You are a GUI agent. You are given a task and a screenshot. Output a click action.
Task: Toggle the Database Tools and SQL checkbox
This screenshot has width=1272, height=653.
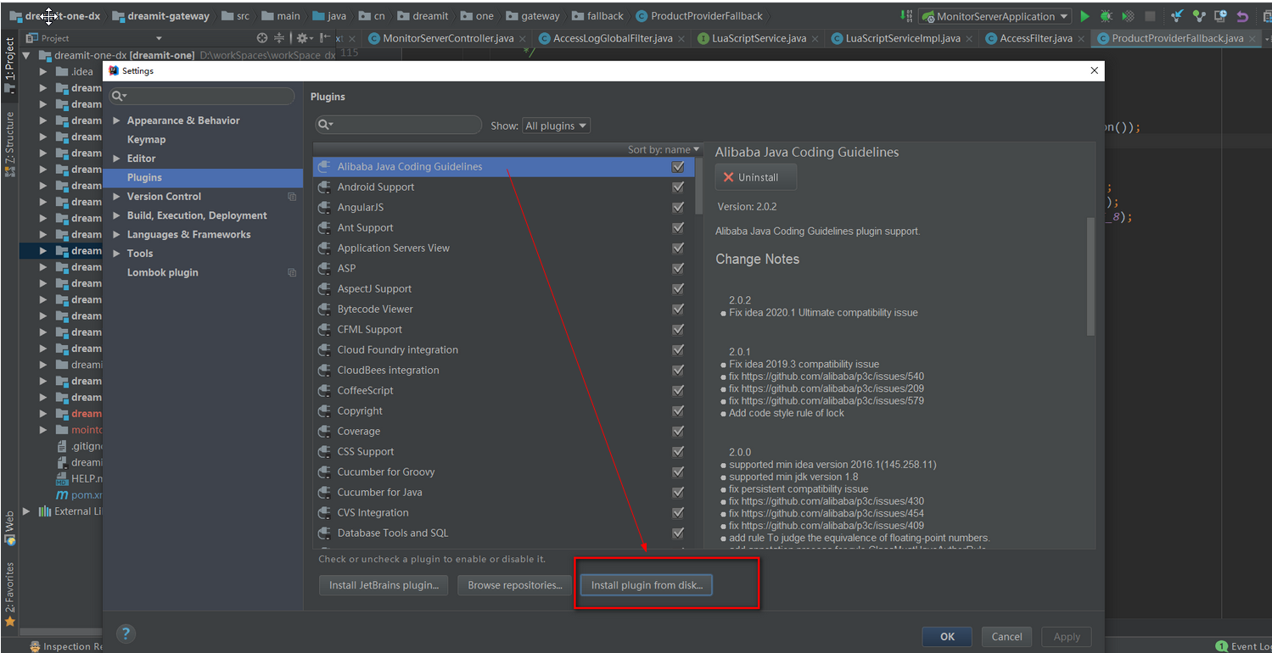(x=677, y=533)
